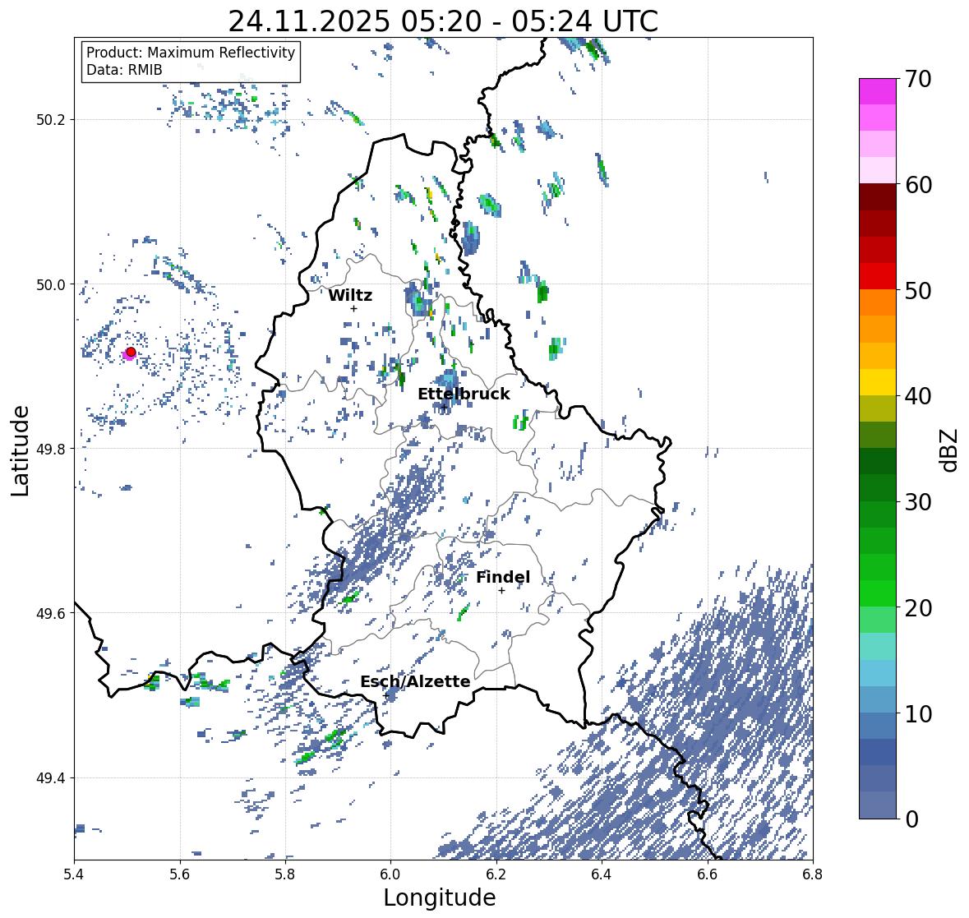
Task: Click the longitude tick label 5.4
Action: [x=74, y=874]
